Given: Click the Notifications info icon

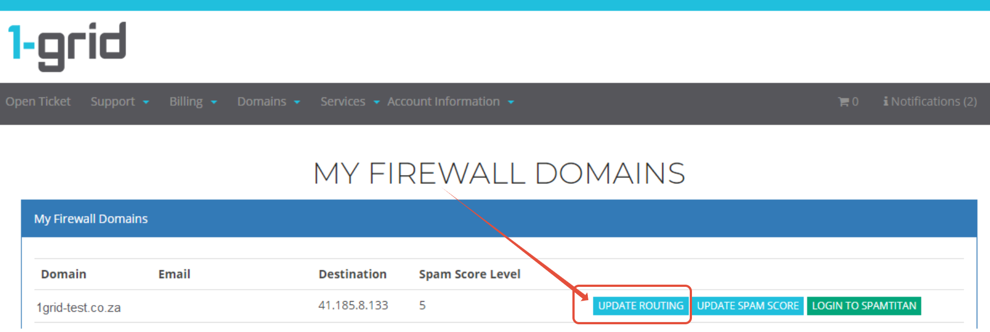Looking at the screenshot, I should (886, 101).
